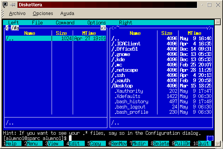Viewport: 223px width, 149px height.
Task: Click the left panel's back history arrow
Action: click(7, 28)
